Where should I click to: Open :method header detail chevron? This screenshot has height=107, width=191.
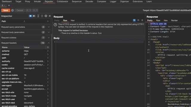[x=48, y=54]
